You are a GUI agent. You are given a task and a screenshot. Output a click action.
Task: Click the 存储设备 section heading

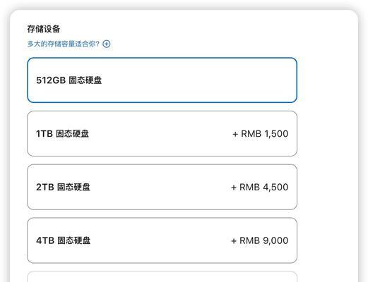click(44, 29)
